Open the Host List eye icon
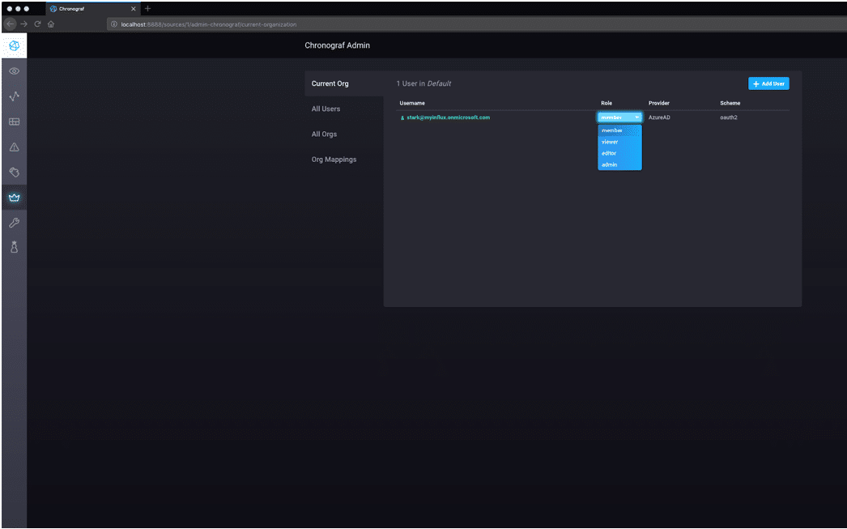This screenshot has height=529, width=847. point(14,71)
